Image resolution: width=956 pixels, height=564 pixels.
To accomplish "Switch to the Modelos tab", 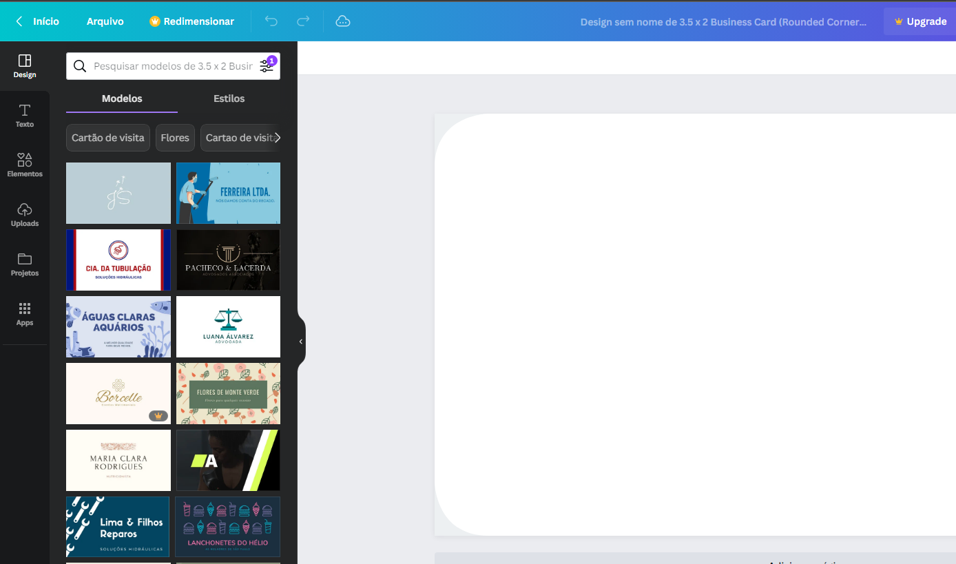I will [122, 98].
